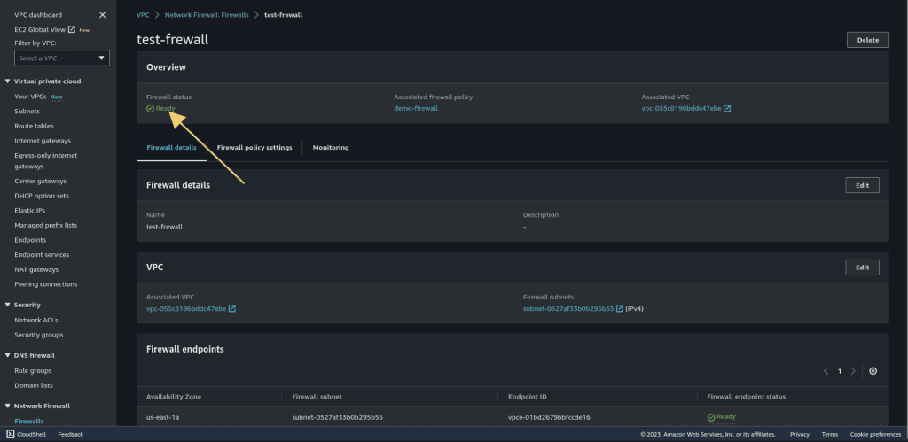Image resolution: width=908 pixels, height=442 pixels.
Task: Open Egress-only internet gateways
Action: coord(46,161)
